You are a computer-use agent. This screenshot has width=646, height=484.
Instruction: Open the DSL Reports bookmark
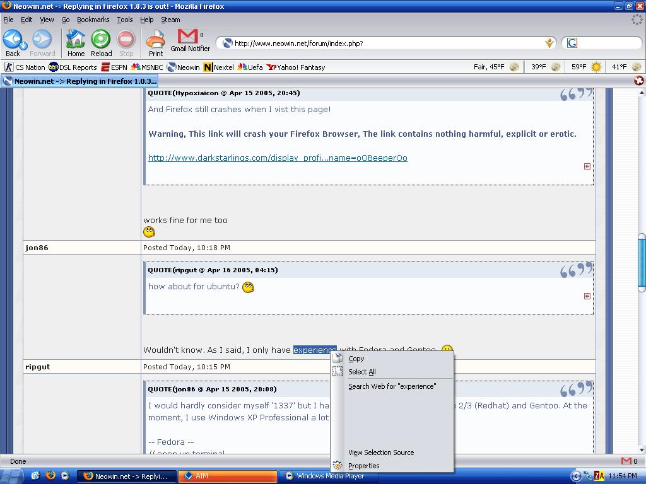click(73, 67)
